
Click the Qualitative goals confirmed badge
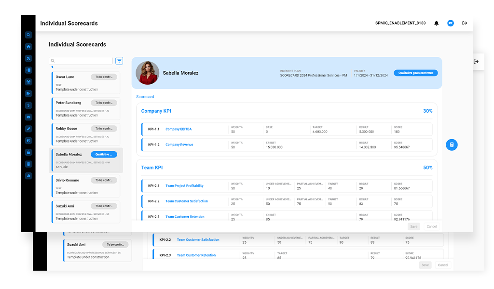click(x=415, y=73)
